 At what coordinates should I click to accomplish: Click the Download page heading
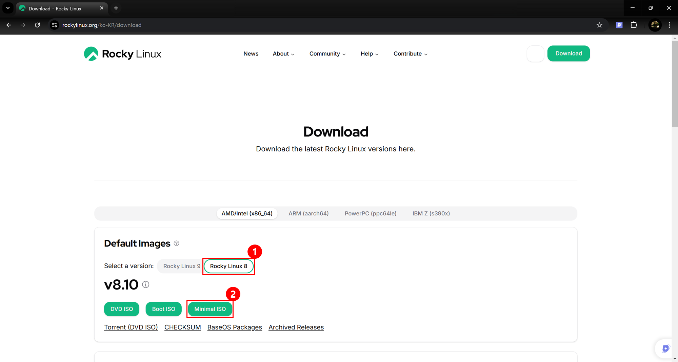pyautogui.click(x=336, y=132)
